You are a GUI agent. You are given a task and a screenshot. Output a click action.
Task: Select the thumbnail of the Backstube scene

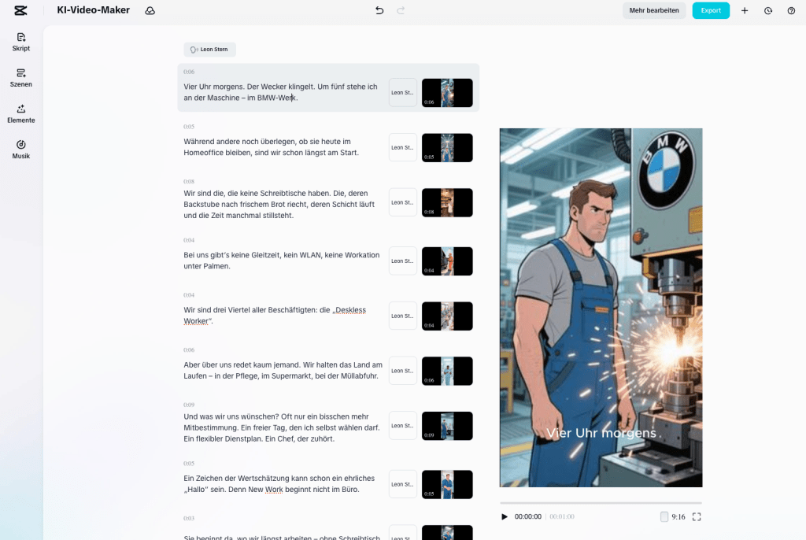[447, 202]
